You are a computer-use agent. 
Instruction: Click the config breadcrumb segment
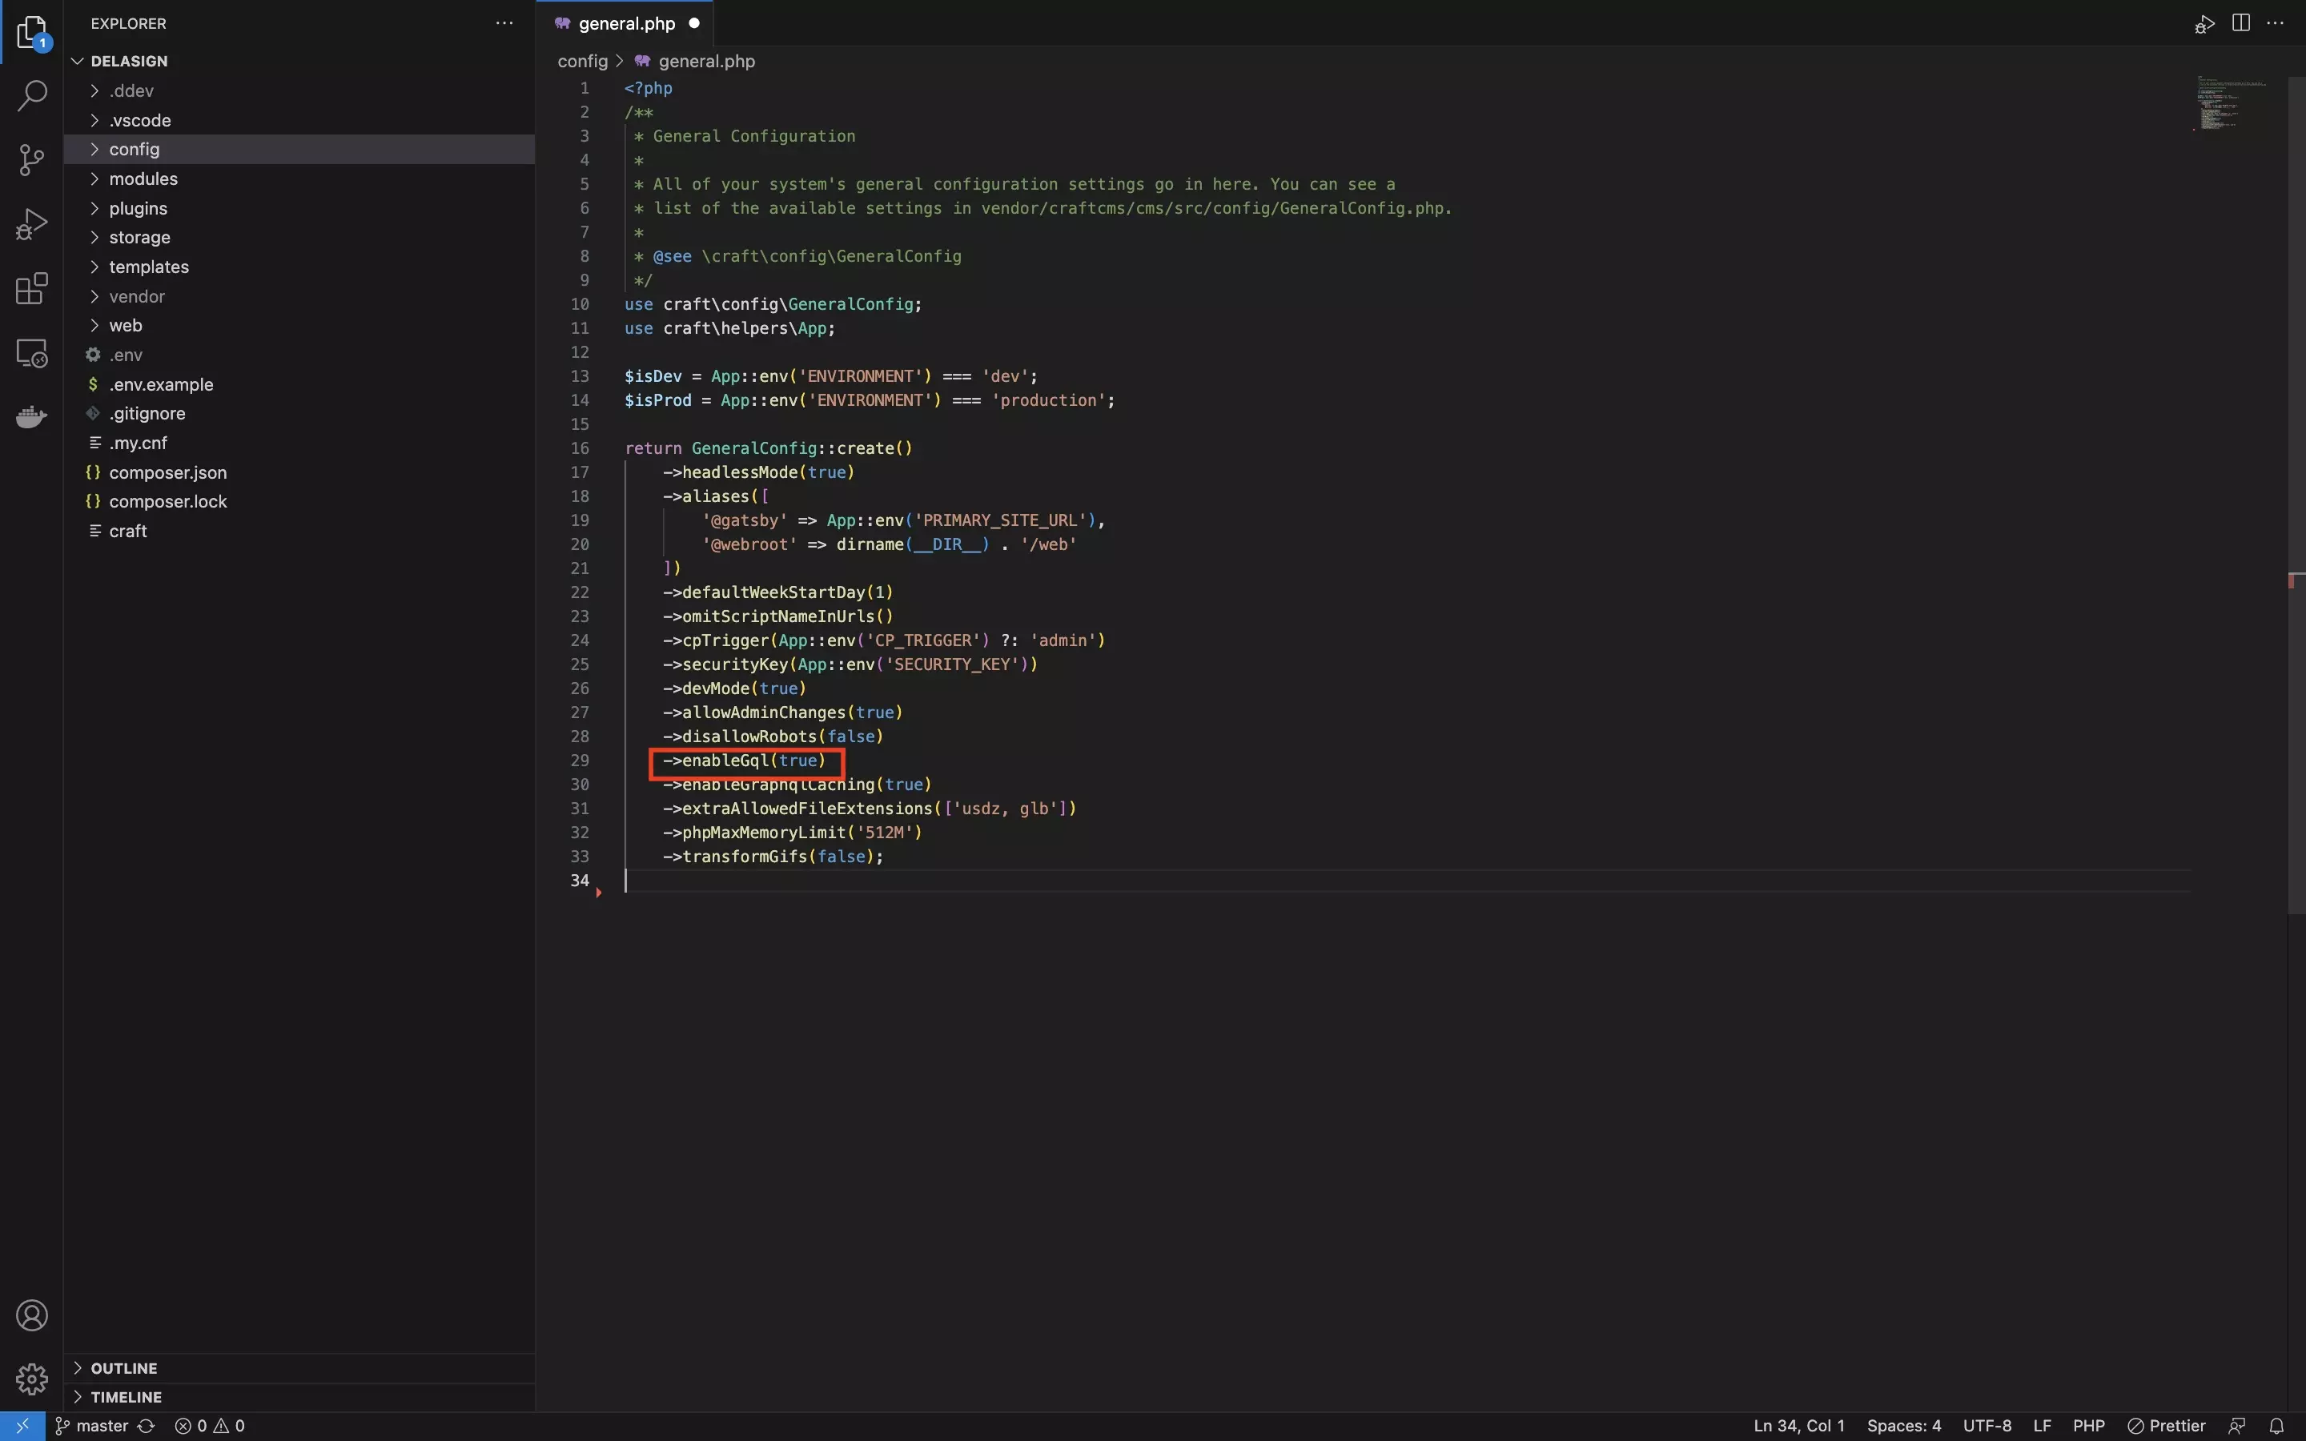point(582,61)
